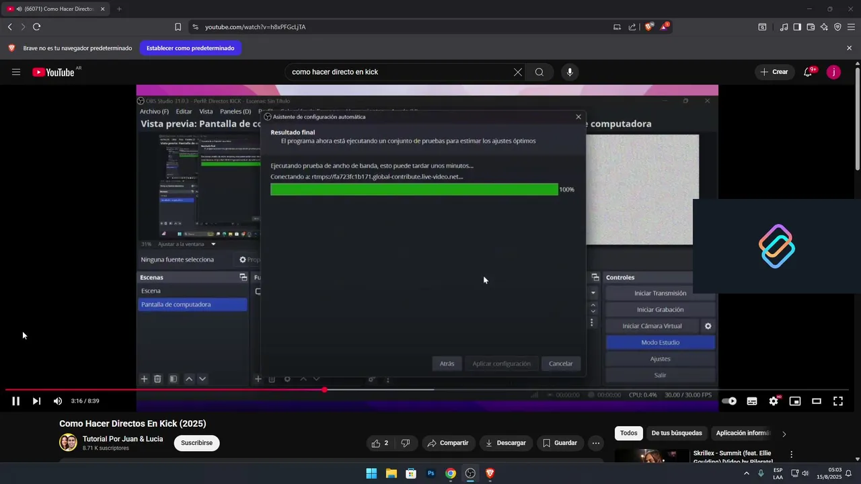This screenshot has height=484, width=861.
Task: Click Guardar button
Action: [x=560, y=443]
